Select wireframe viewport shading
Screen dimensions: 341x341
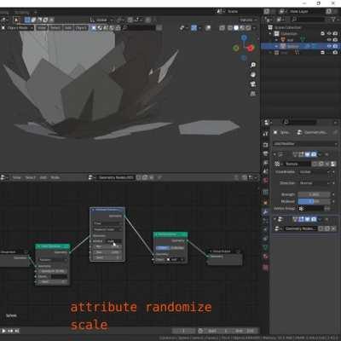click(230, 28)
